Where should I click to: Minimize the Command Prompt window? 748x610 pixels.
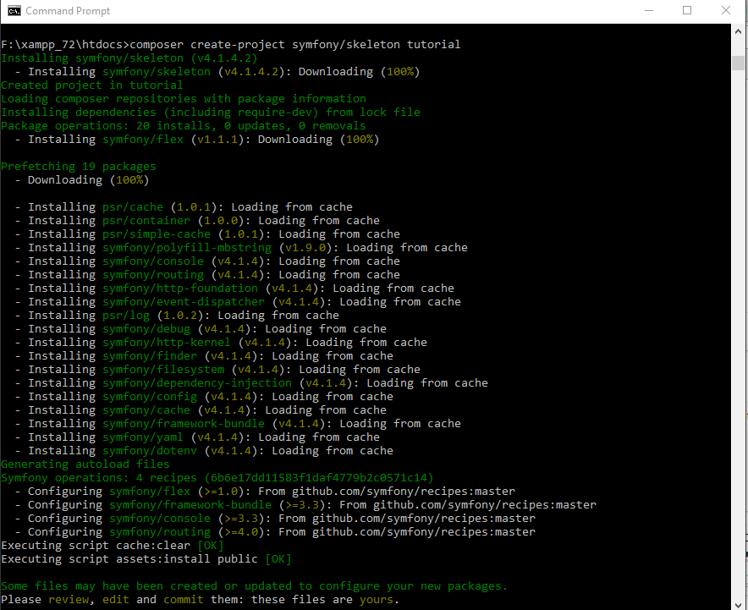pyautogui.click(x=649, y=10)
